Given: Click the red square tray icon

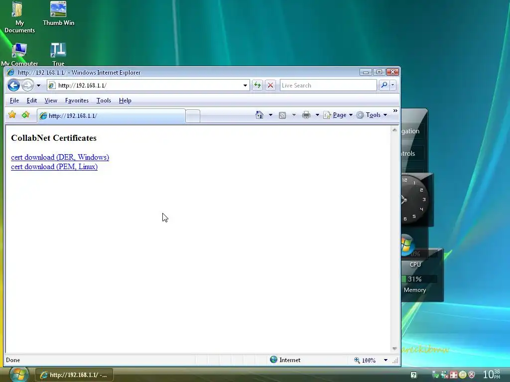Looking at the screenshot, I should [453, 375].
